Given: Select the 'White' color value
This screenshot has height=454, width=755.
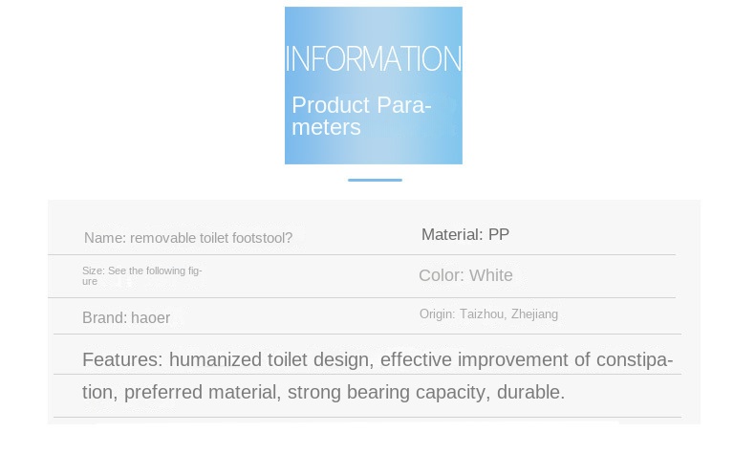Looking at the screenshot, I should pyautogui.click(x=491, y=275).
